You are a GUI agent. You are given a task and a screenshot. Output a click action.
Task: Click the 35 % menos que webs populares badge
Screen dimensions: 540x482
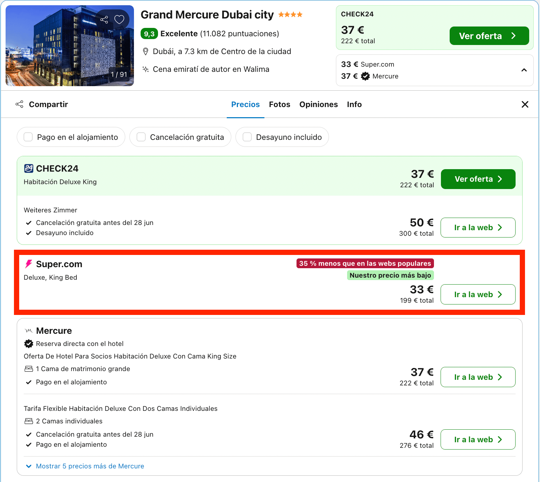click(365, 263)
